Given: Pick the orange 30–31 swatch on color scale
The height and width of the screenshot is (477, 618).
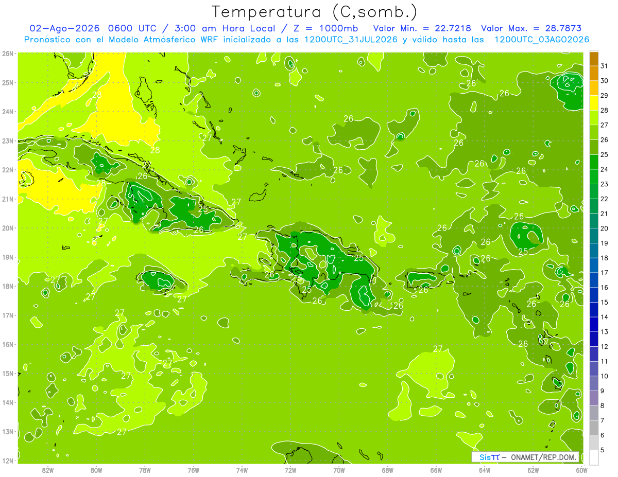Looking at the screenshot, I should click(x=594, y=73).
